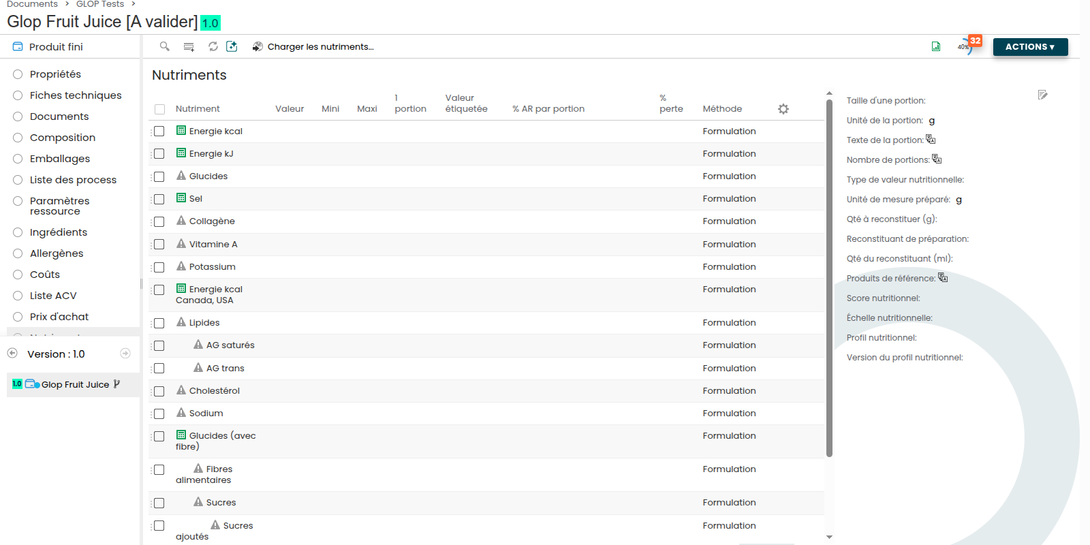Check the Glucides row checkbox

point(159,176)
